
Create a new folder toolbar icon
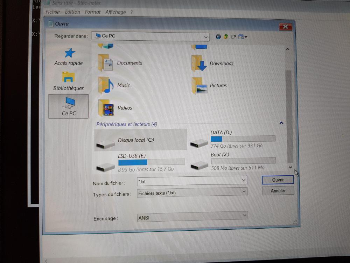pos(233,37)
